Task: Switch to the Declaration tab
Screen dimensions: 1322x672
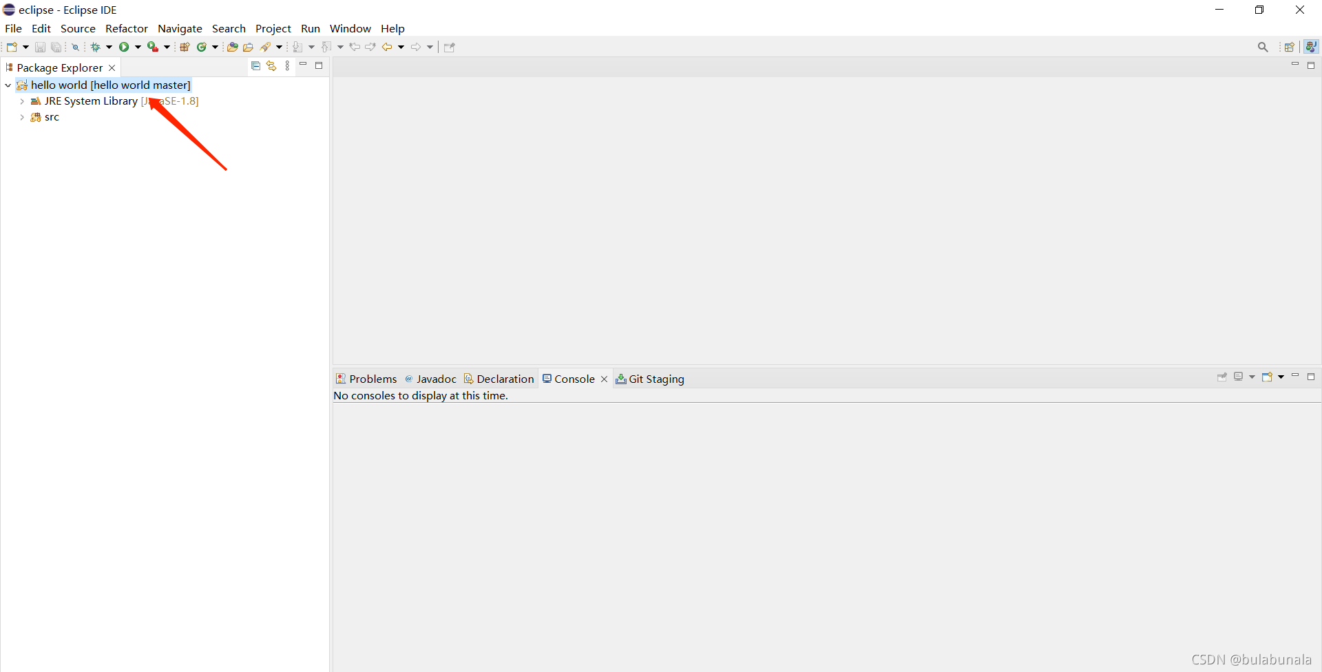Action: (499, 379)
